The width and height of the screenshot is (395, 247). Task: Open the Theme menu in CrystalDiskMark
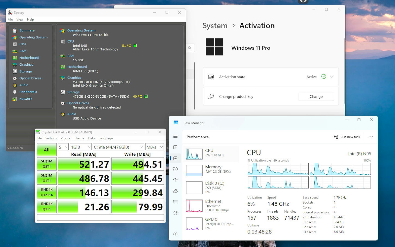(79, 138)
